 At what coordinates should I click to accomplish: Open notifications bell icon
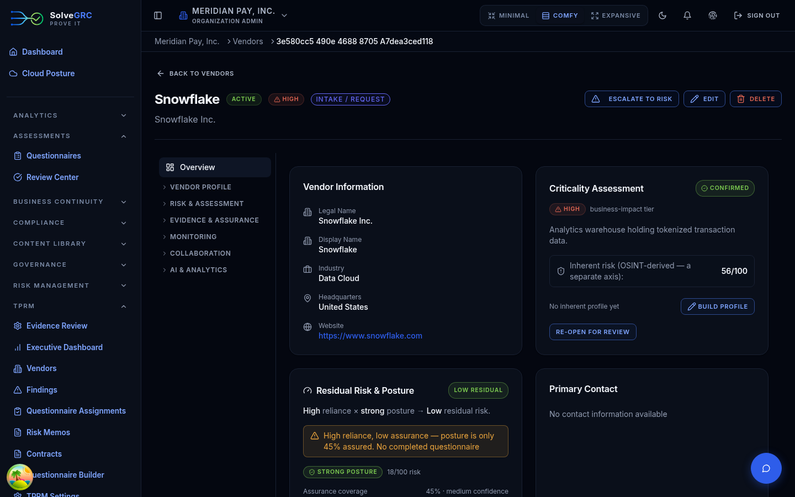687,15
